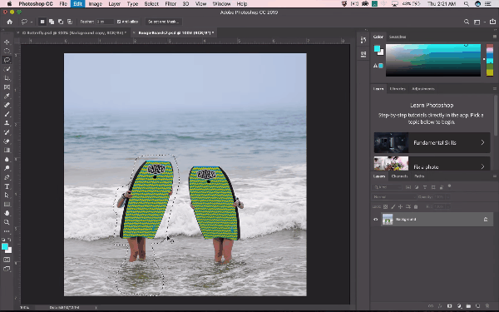Select the History Brush tool
The height and width of the screenshot is (312, 499).
click(x=7, y=132)
